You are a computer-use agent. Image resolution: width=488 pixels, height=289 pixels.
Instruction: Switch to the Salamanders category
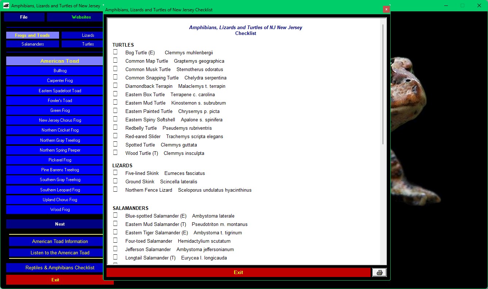(x=33, y=44)
